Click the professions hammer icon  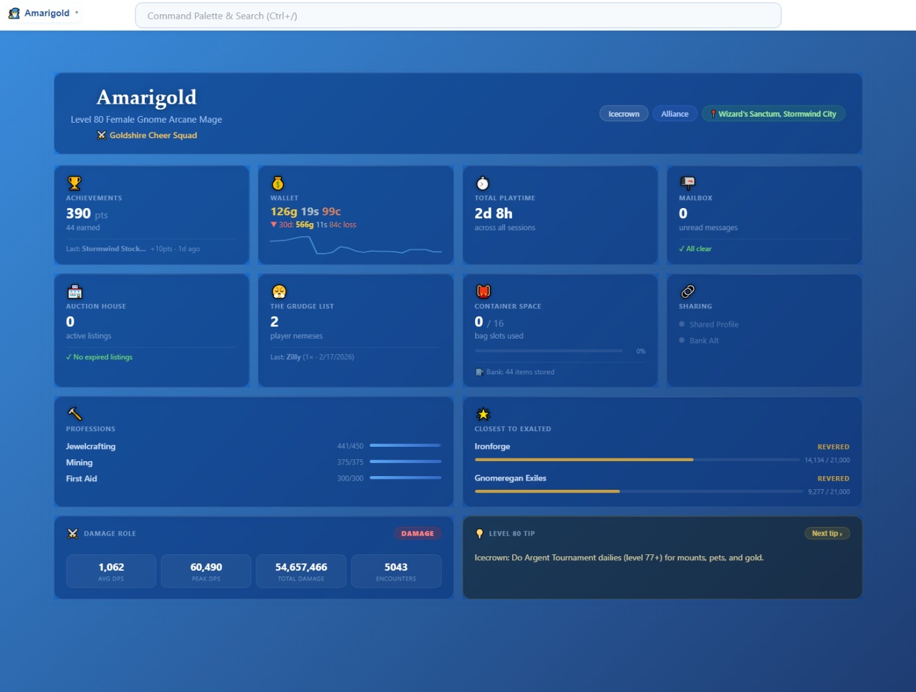click(x=74, y=414)
